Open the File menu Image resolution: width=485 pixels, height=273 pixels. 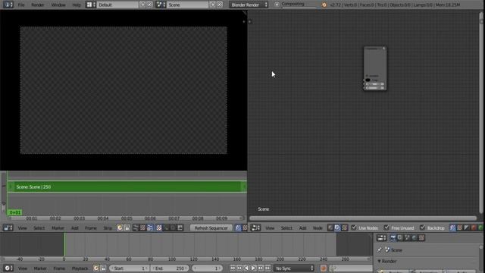[21, 5]
